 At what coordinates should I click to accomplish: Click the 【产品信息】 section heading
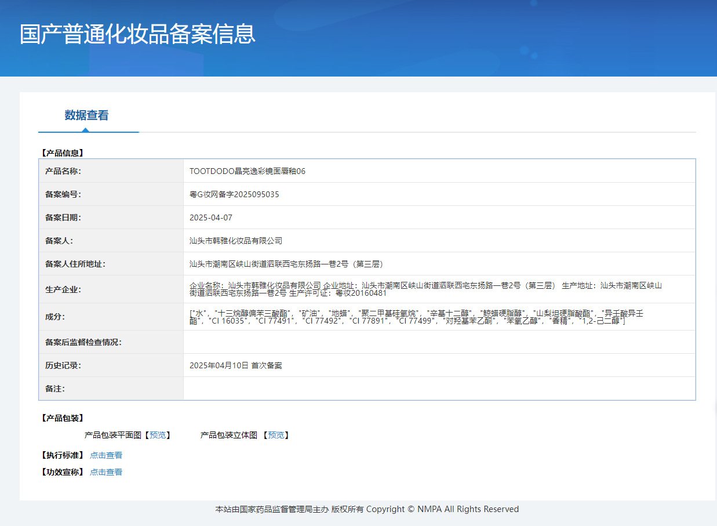63,153
